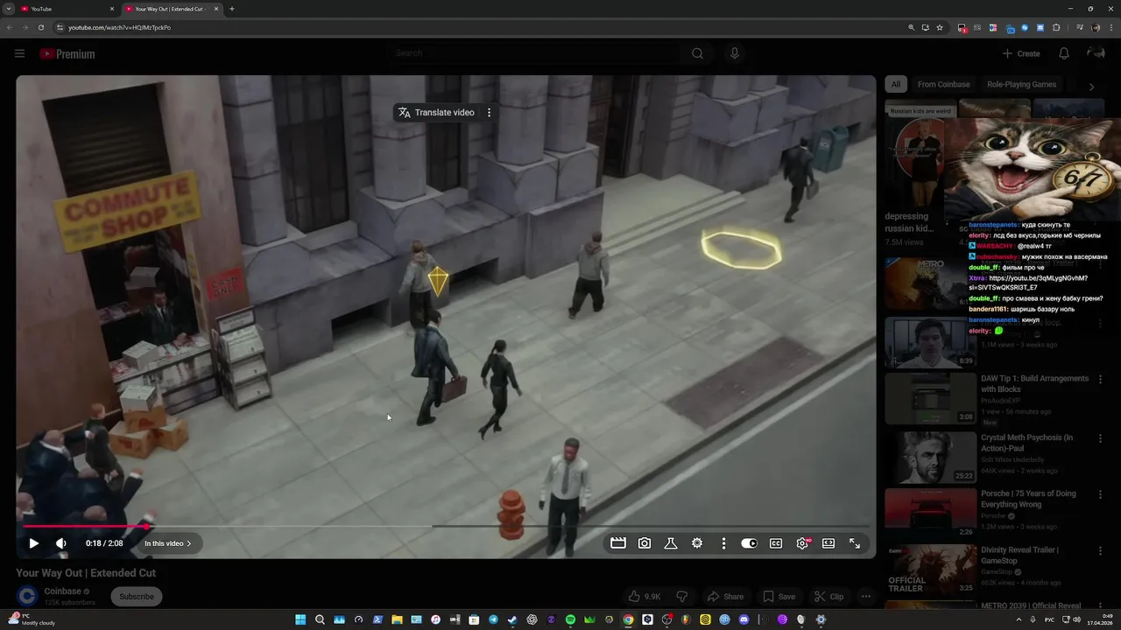This screenshot has width=1121, height=630.
Task: Click the Coinbase channel avatar
Action: (x=27, y=596)
